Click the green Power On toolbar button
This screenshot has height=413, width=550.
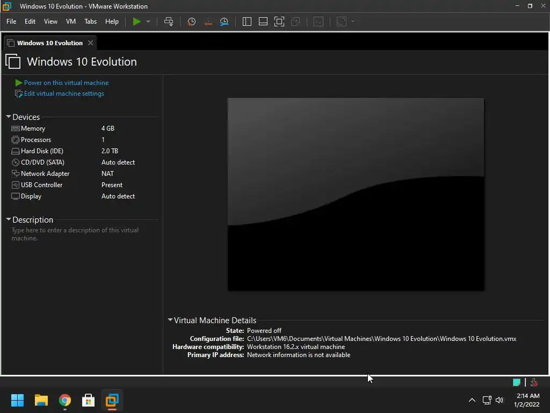coord(137,22)
